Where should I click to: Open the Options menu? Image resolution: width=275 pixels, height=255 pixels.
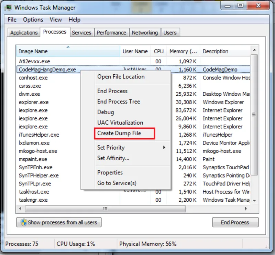[x=33, y=20]
